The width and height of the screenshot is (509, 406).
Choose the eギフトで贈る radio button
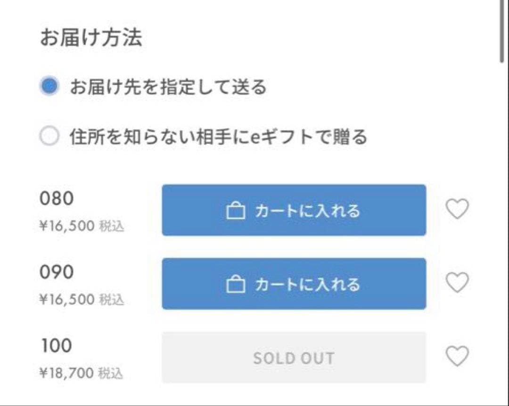pos(49,137)
